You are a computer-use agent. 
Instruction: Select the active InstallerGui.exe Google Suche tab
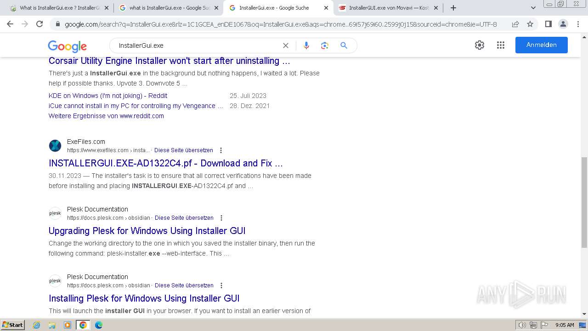pyautogui.click(x=278, y=8)
